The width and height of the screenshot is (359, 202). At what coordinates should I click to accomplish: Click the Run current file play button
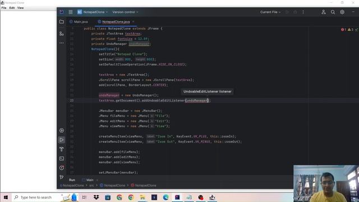coord(287,12)
